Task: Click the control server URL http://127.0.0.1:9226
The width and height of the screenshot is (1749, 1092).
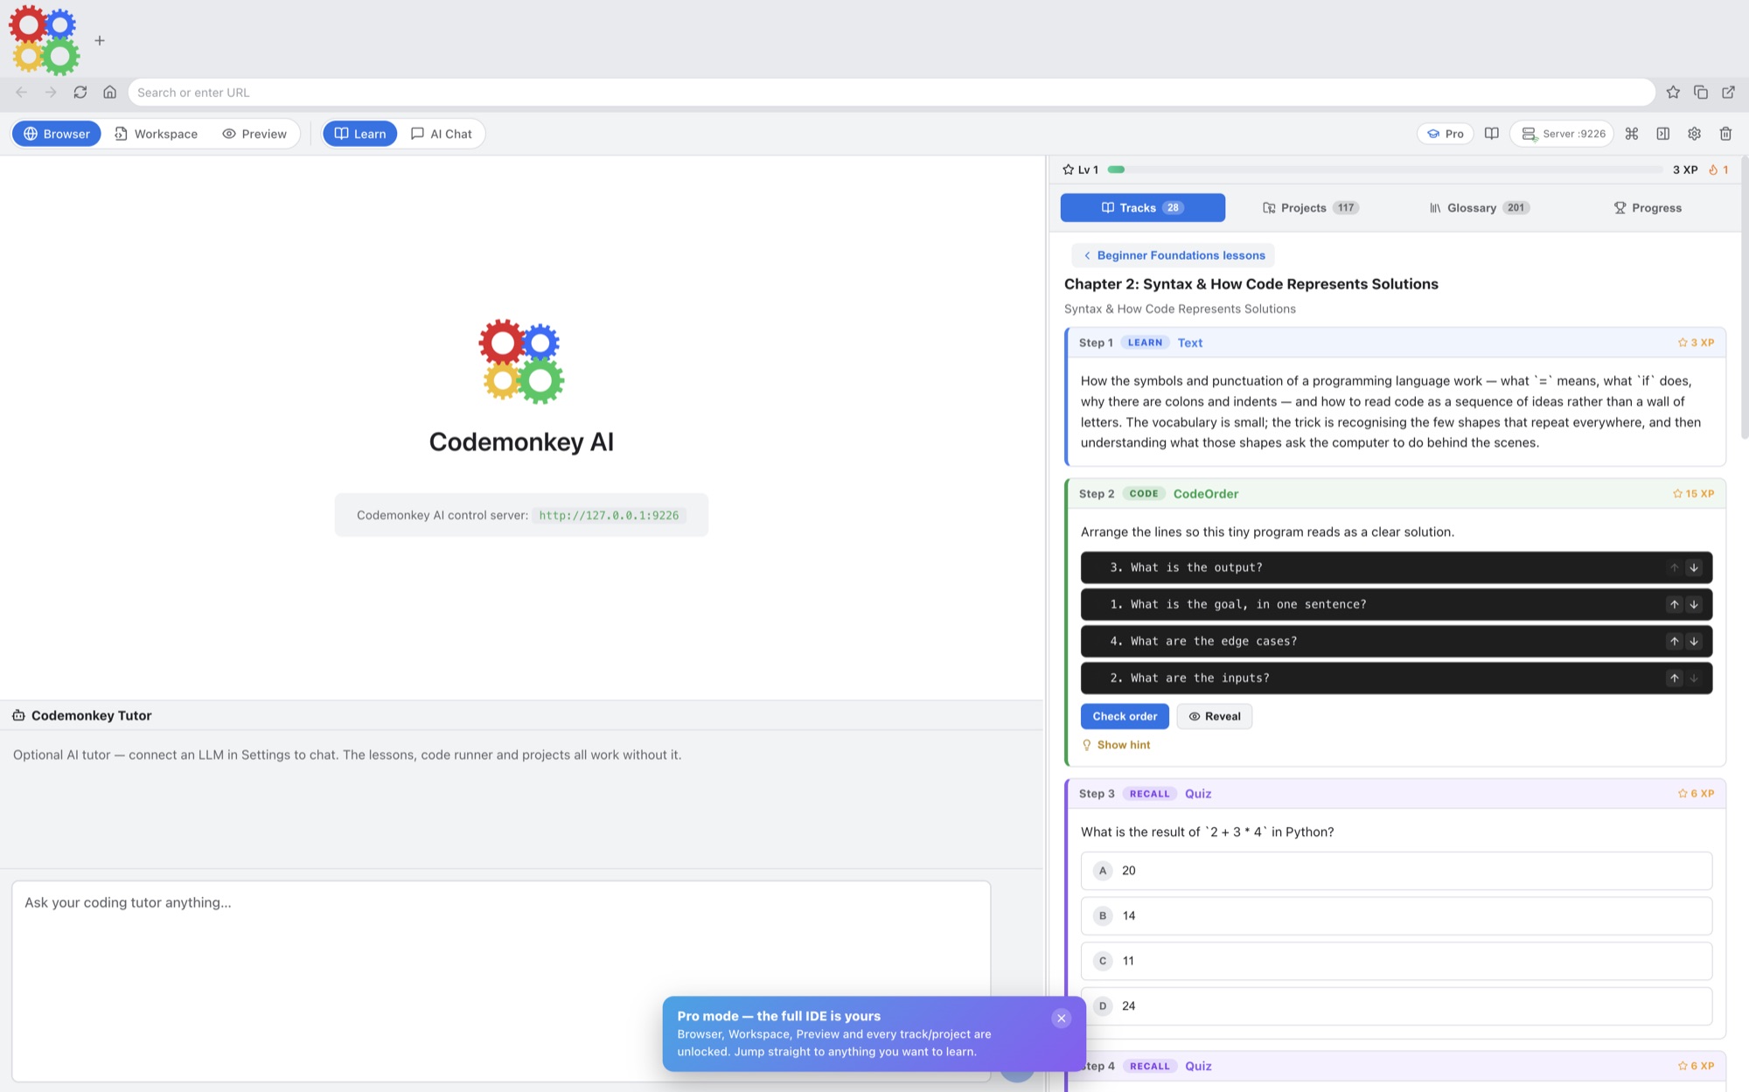Action: pyautogui.click(x=609, y=515)
